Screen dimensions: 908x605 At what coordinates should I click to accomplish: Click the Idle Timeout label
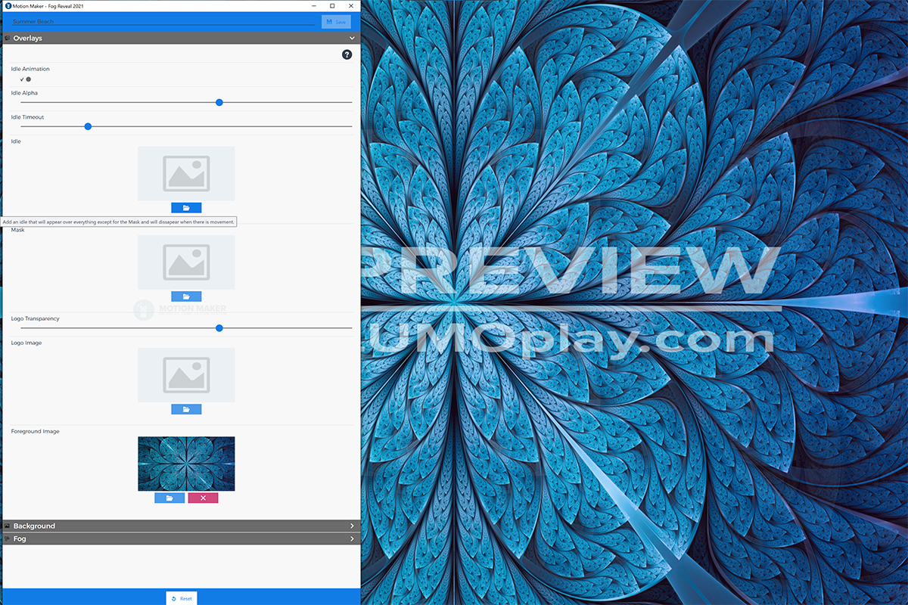coord(27,117)
